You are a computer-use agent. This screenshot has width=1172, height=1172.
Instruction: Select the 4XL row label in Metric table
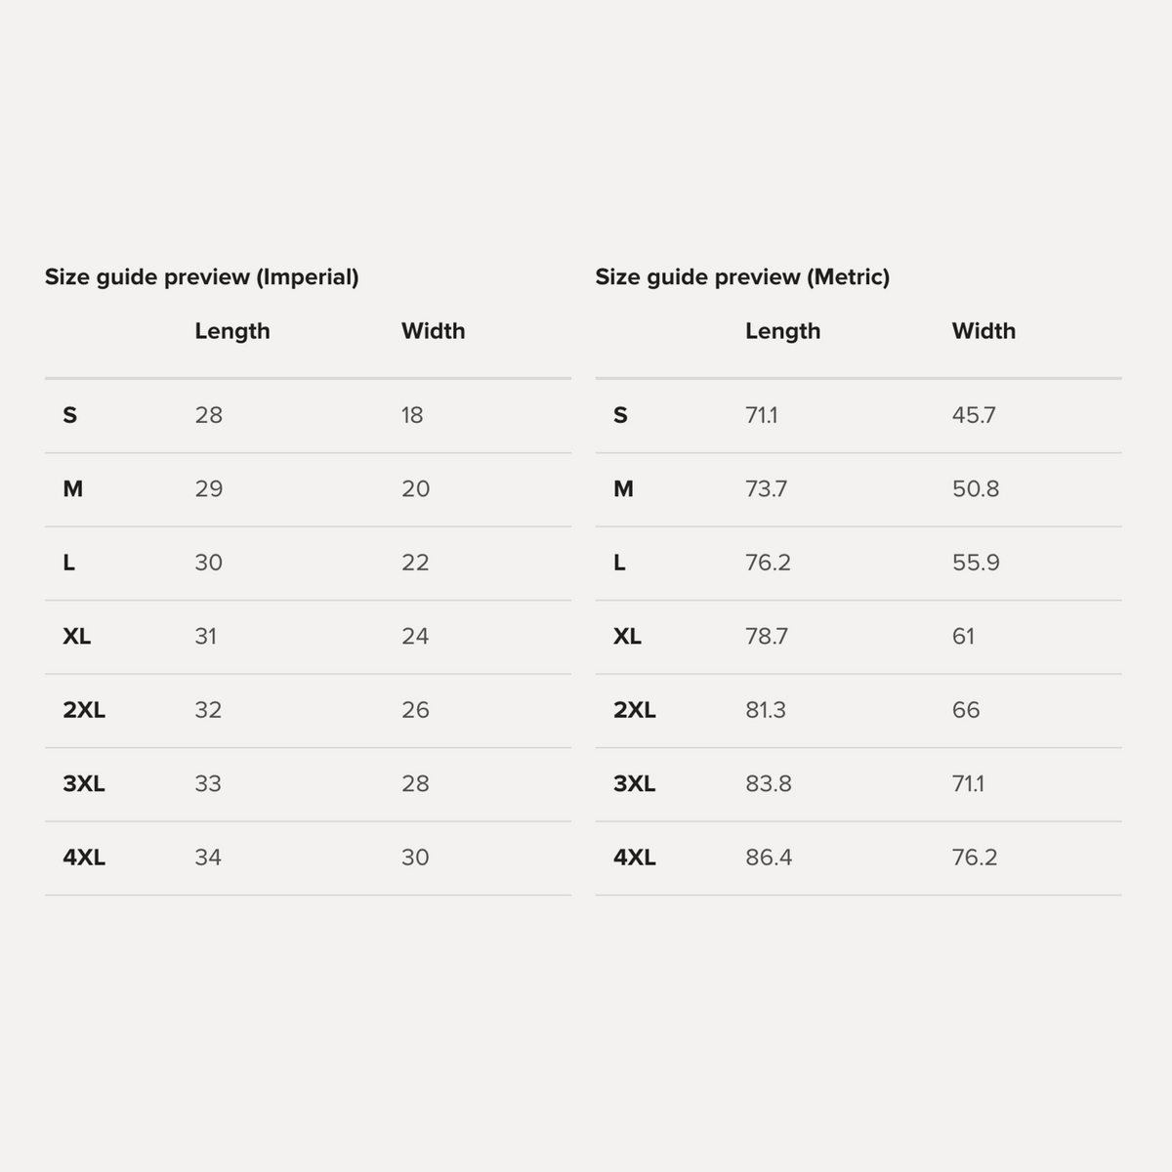[635, 858]
